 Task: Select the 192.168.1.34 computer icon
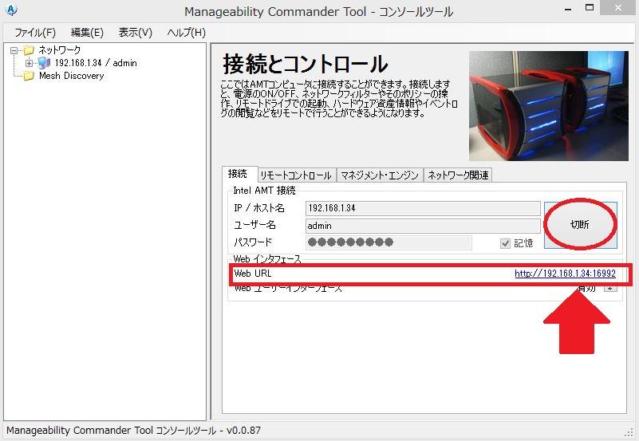pyautogui.click(x=44, y=63)
